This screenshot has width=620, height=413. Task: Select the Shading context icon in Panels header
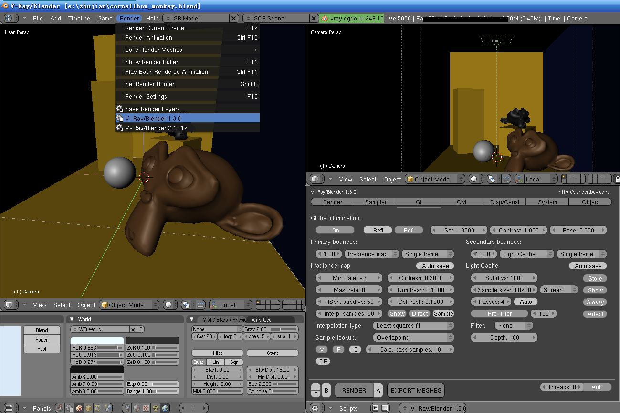point(79,408)
